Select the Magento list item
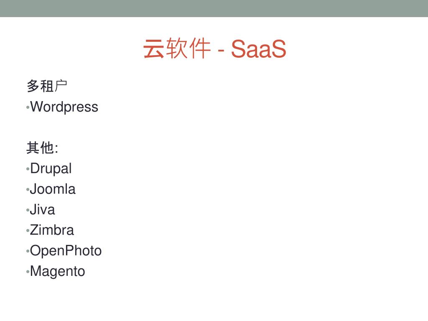 coord(58,271)
